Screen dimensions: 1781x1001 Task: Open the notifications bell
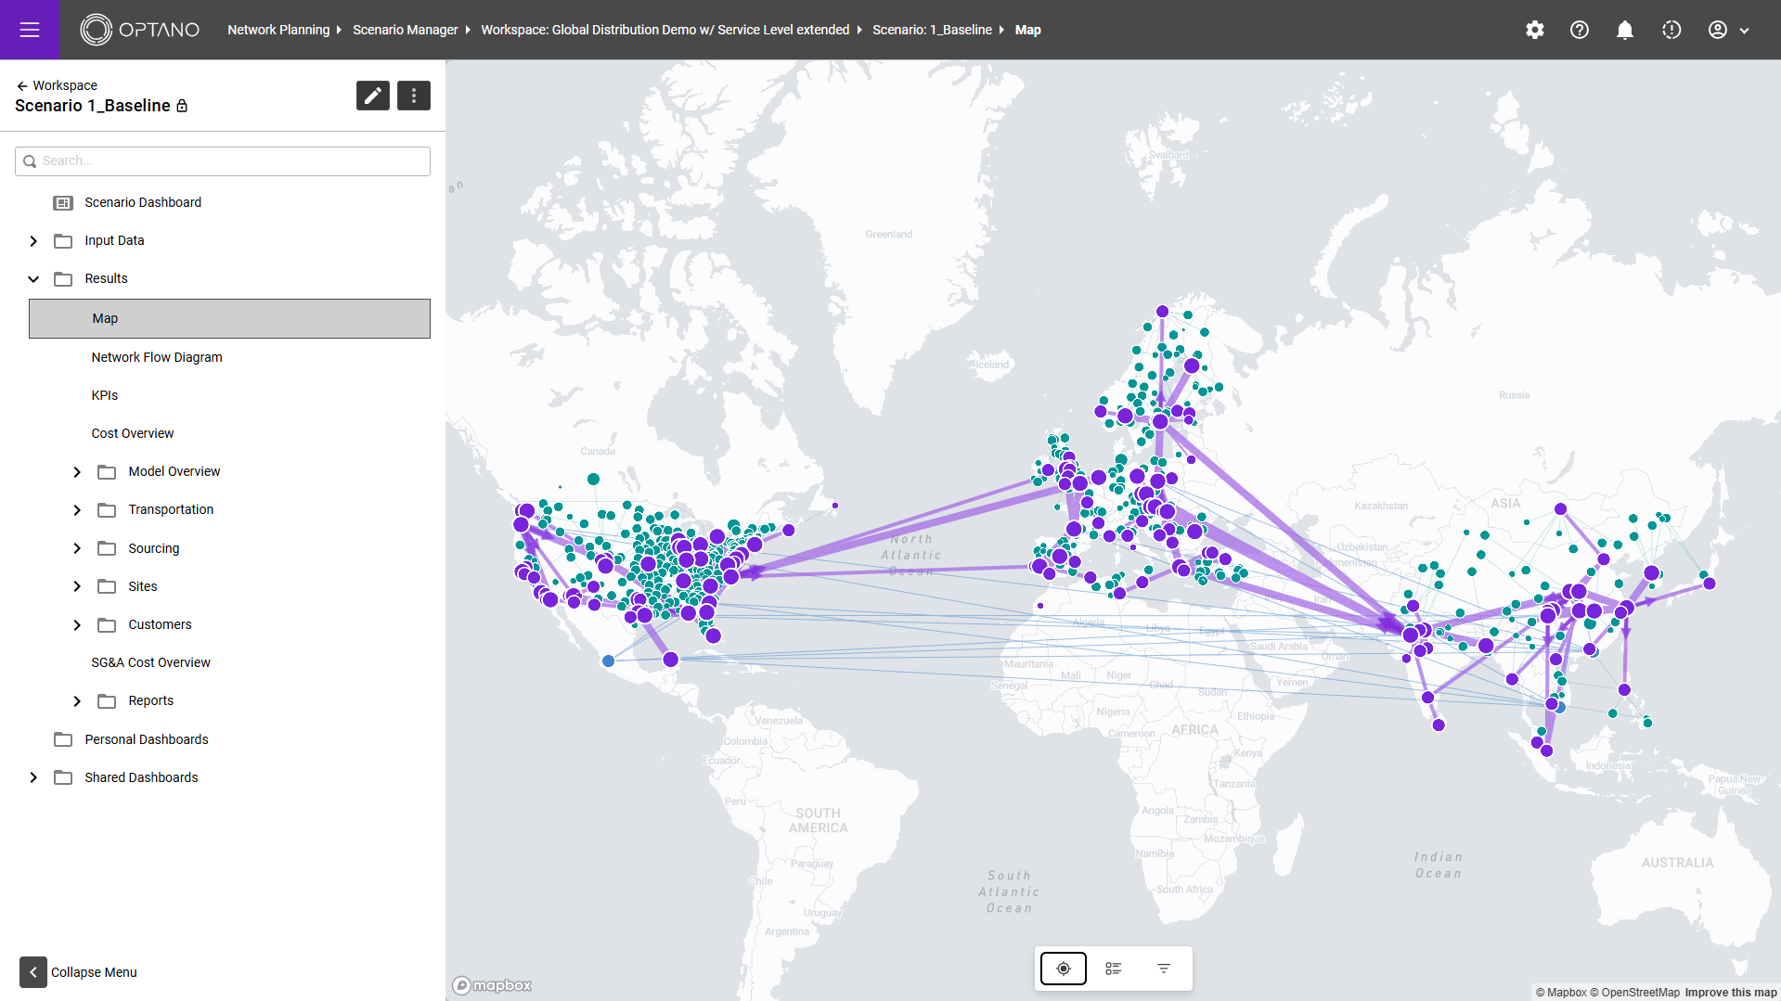(1625, 30)
